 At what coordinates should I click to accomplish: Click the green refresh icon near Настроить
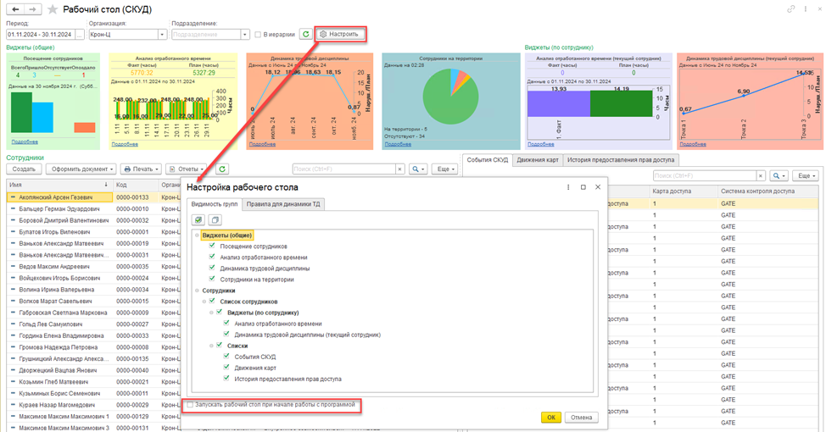[305, 35]
